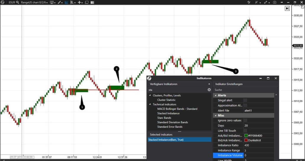
Task: Open the chain link icon in toolbar
Action: coord(266,2)
